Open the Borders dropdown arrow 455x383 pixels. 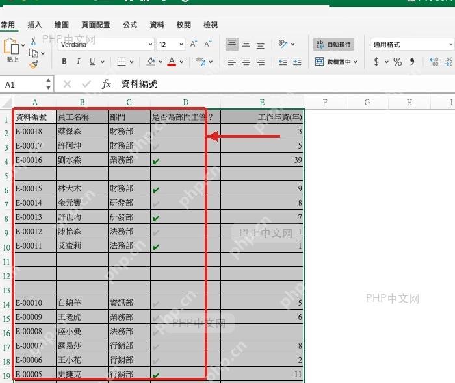(x=131, y=62)
